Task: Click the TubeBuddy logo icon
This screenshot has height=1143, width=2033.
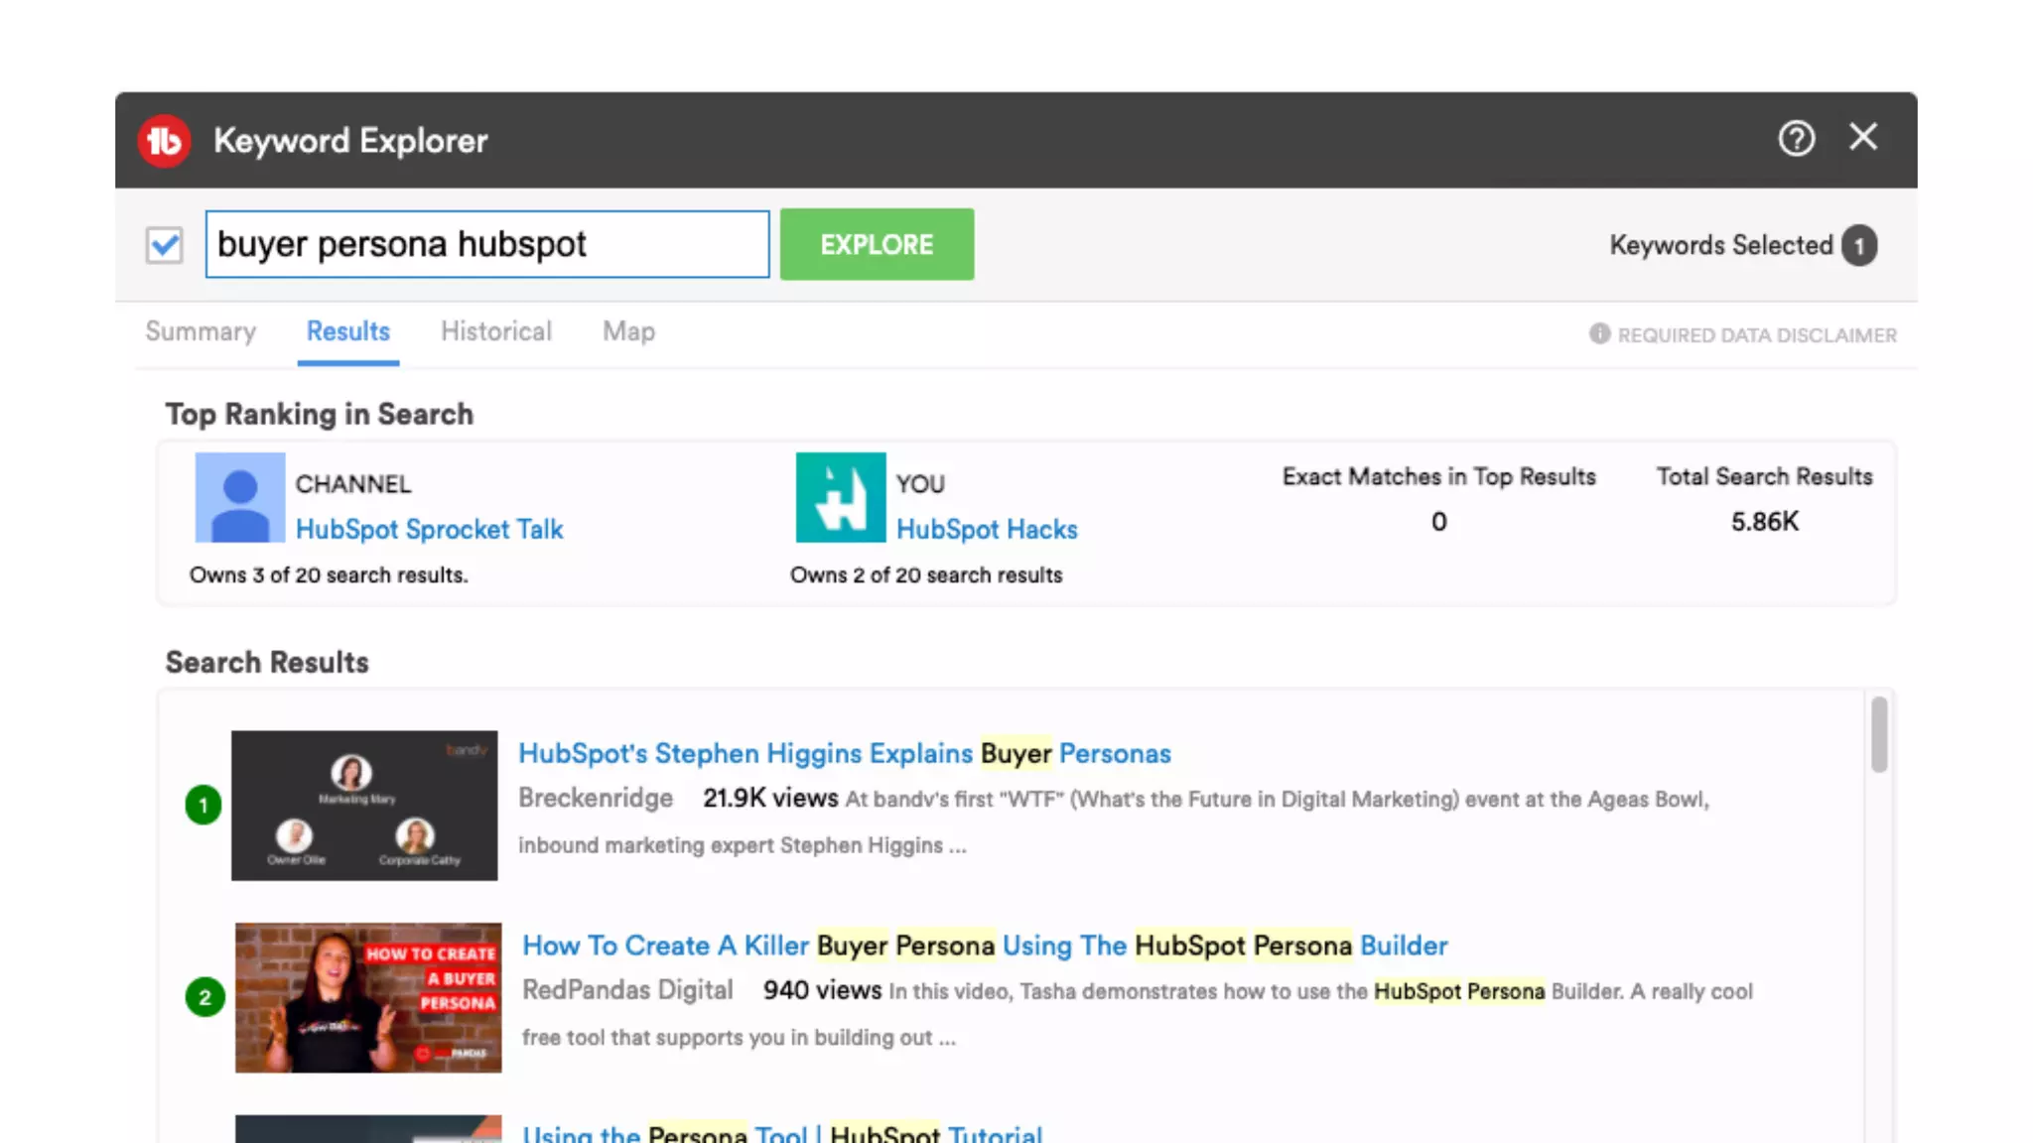Action: [164, 141]
